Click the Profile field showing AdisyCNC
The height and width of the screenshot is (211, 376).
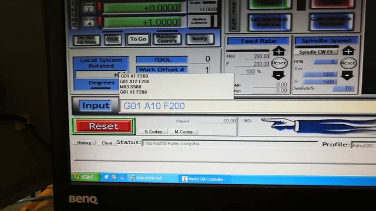click(363, 145)
